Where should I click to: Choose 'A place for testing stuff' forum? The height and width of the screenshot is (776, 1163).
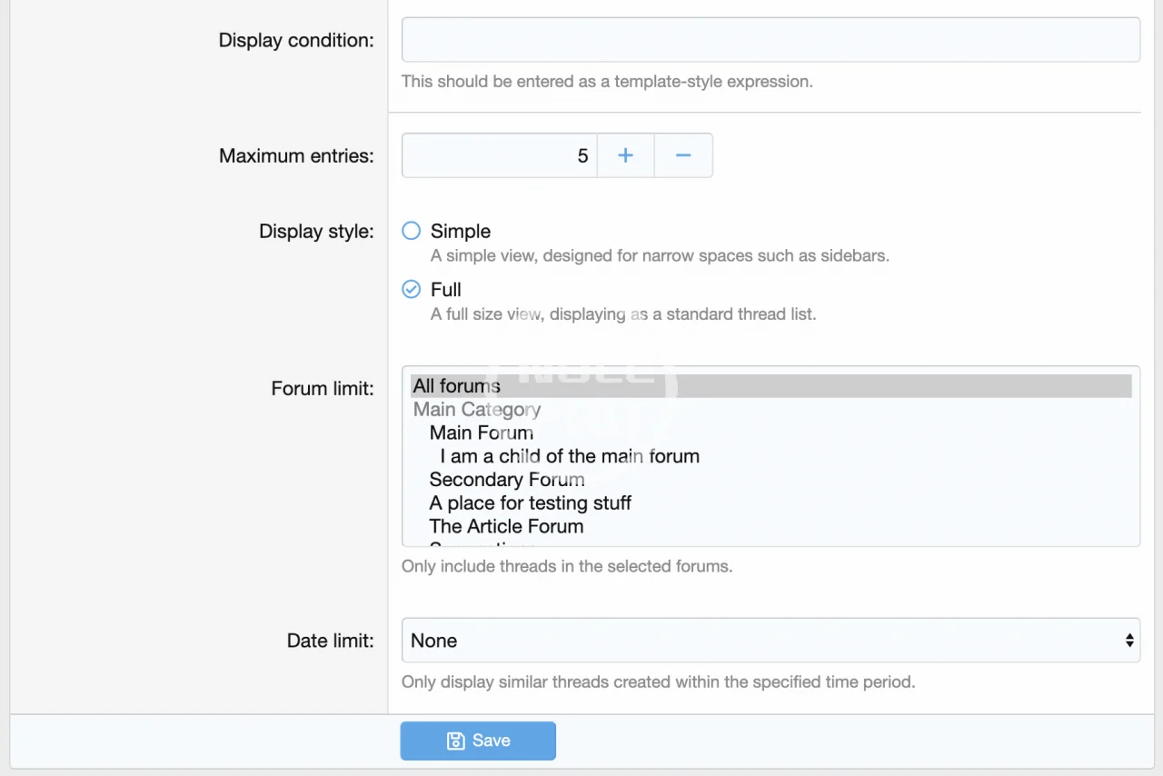pos(530,503)
